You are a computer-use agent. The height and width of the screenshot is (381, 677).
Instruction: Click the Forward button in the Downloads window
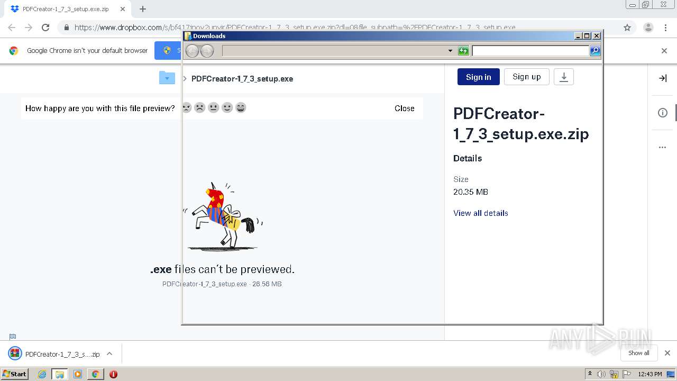pos(207,51)
